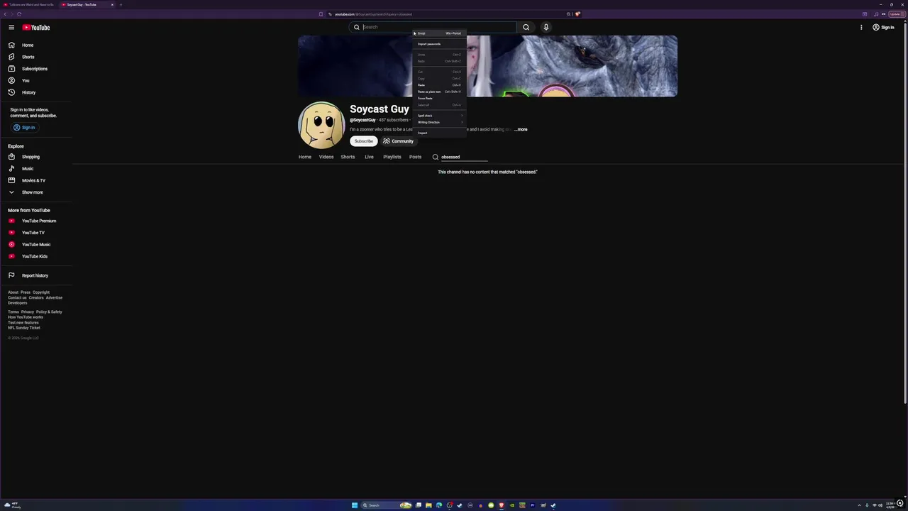Open the YouTube hamburger guide menu
Viewport: 908px width, 511px height.
(11, 27)
